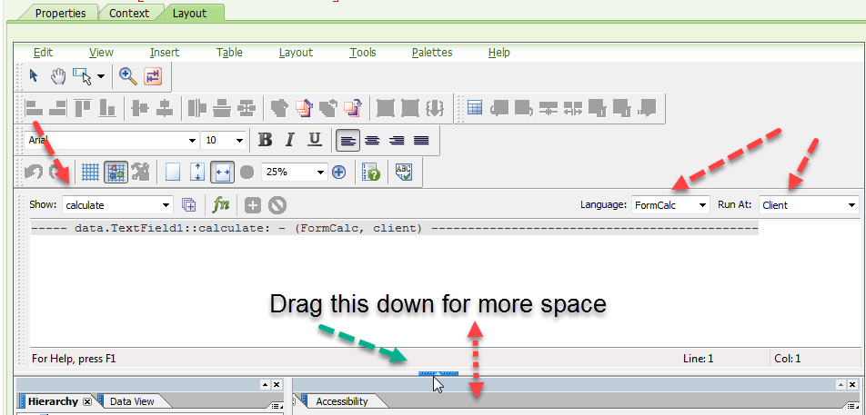Click the plus script button
Image resolution: width=866 pixels, height=415 pixels.
pos(252,205)
